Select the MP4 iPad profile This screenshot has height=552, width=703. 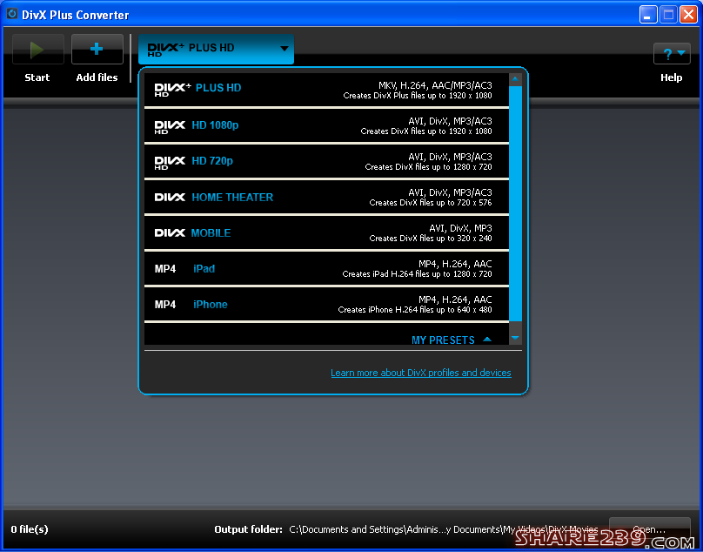coord(326,268)
